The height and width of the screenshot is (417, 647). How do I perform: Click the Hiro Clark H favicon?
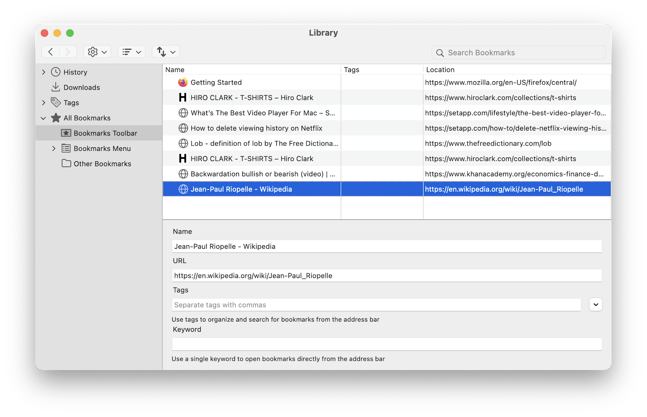pyautogui.click(x=182, y=97)
